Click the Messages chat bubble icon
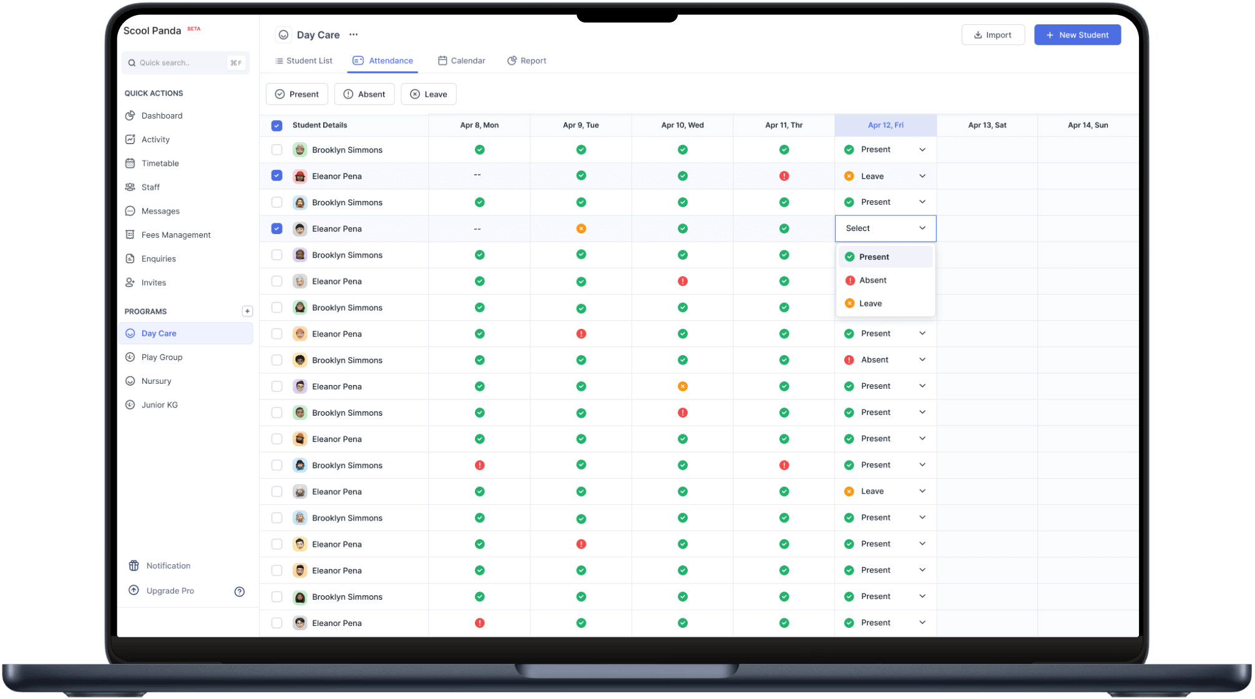The height and width of the screenshot is (699, 1255). [130, 211]
